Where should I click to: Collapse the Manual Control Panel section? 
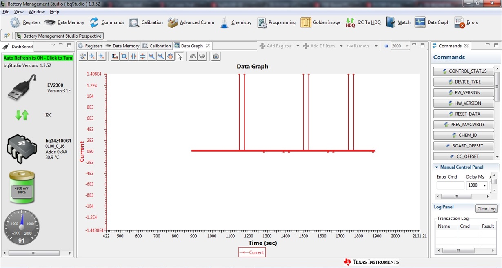coord(436,167)
